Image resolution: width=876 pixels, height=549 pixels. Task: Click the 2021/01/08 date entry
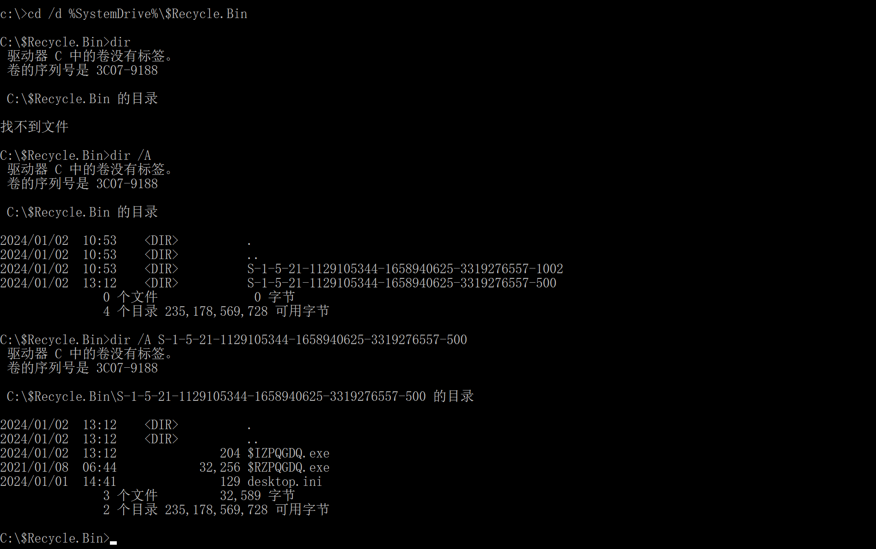(x=34, y=467)
